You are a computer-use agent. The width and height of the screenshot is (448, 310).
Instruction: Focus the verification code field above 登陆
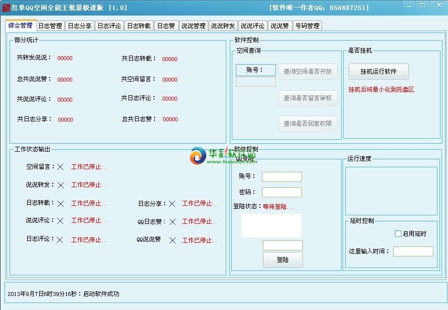tap(282, 245)
